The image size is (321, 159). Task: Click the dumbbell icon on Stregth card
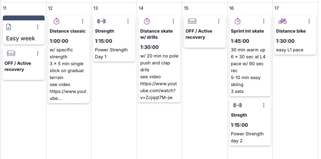(x=238, y=105)
